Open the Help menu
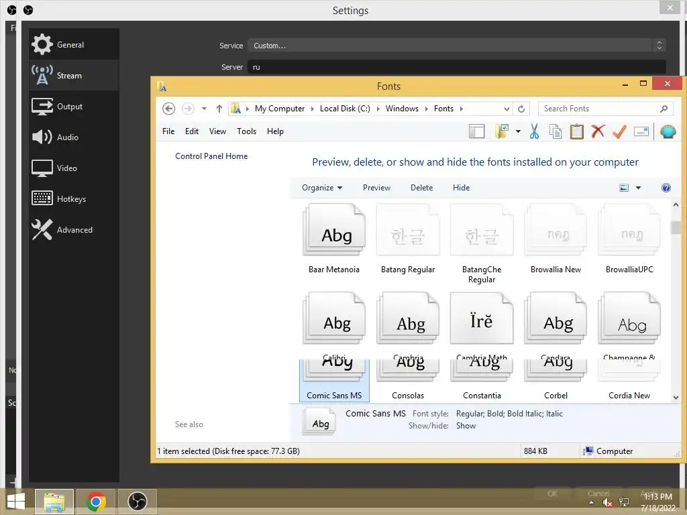Screen dimensions: 687x515 (x=275, y=131)
